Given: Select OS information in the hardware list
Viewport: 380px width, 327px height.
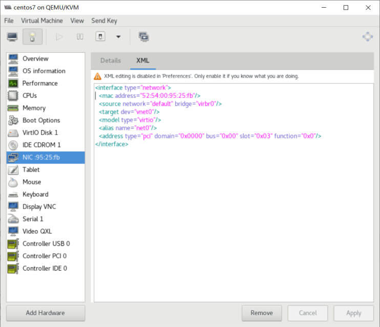Looking at the screenshot, I should coord(46,71).
